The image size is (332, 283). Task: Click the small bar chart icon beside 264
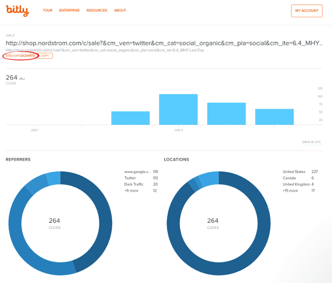[22, 78]
